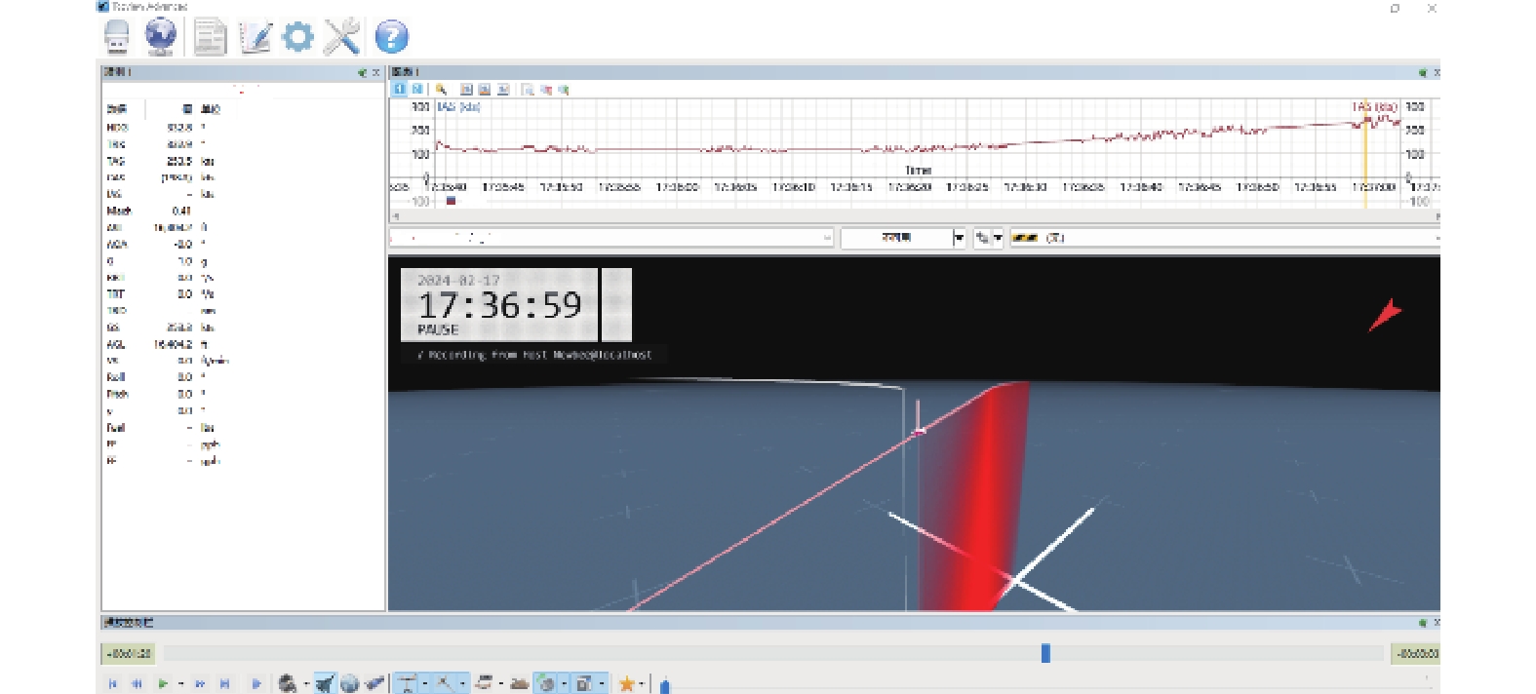
Task: Click the orange time cursor on the TAS chart
Action: [x=1365, y=156]
